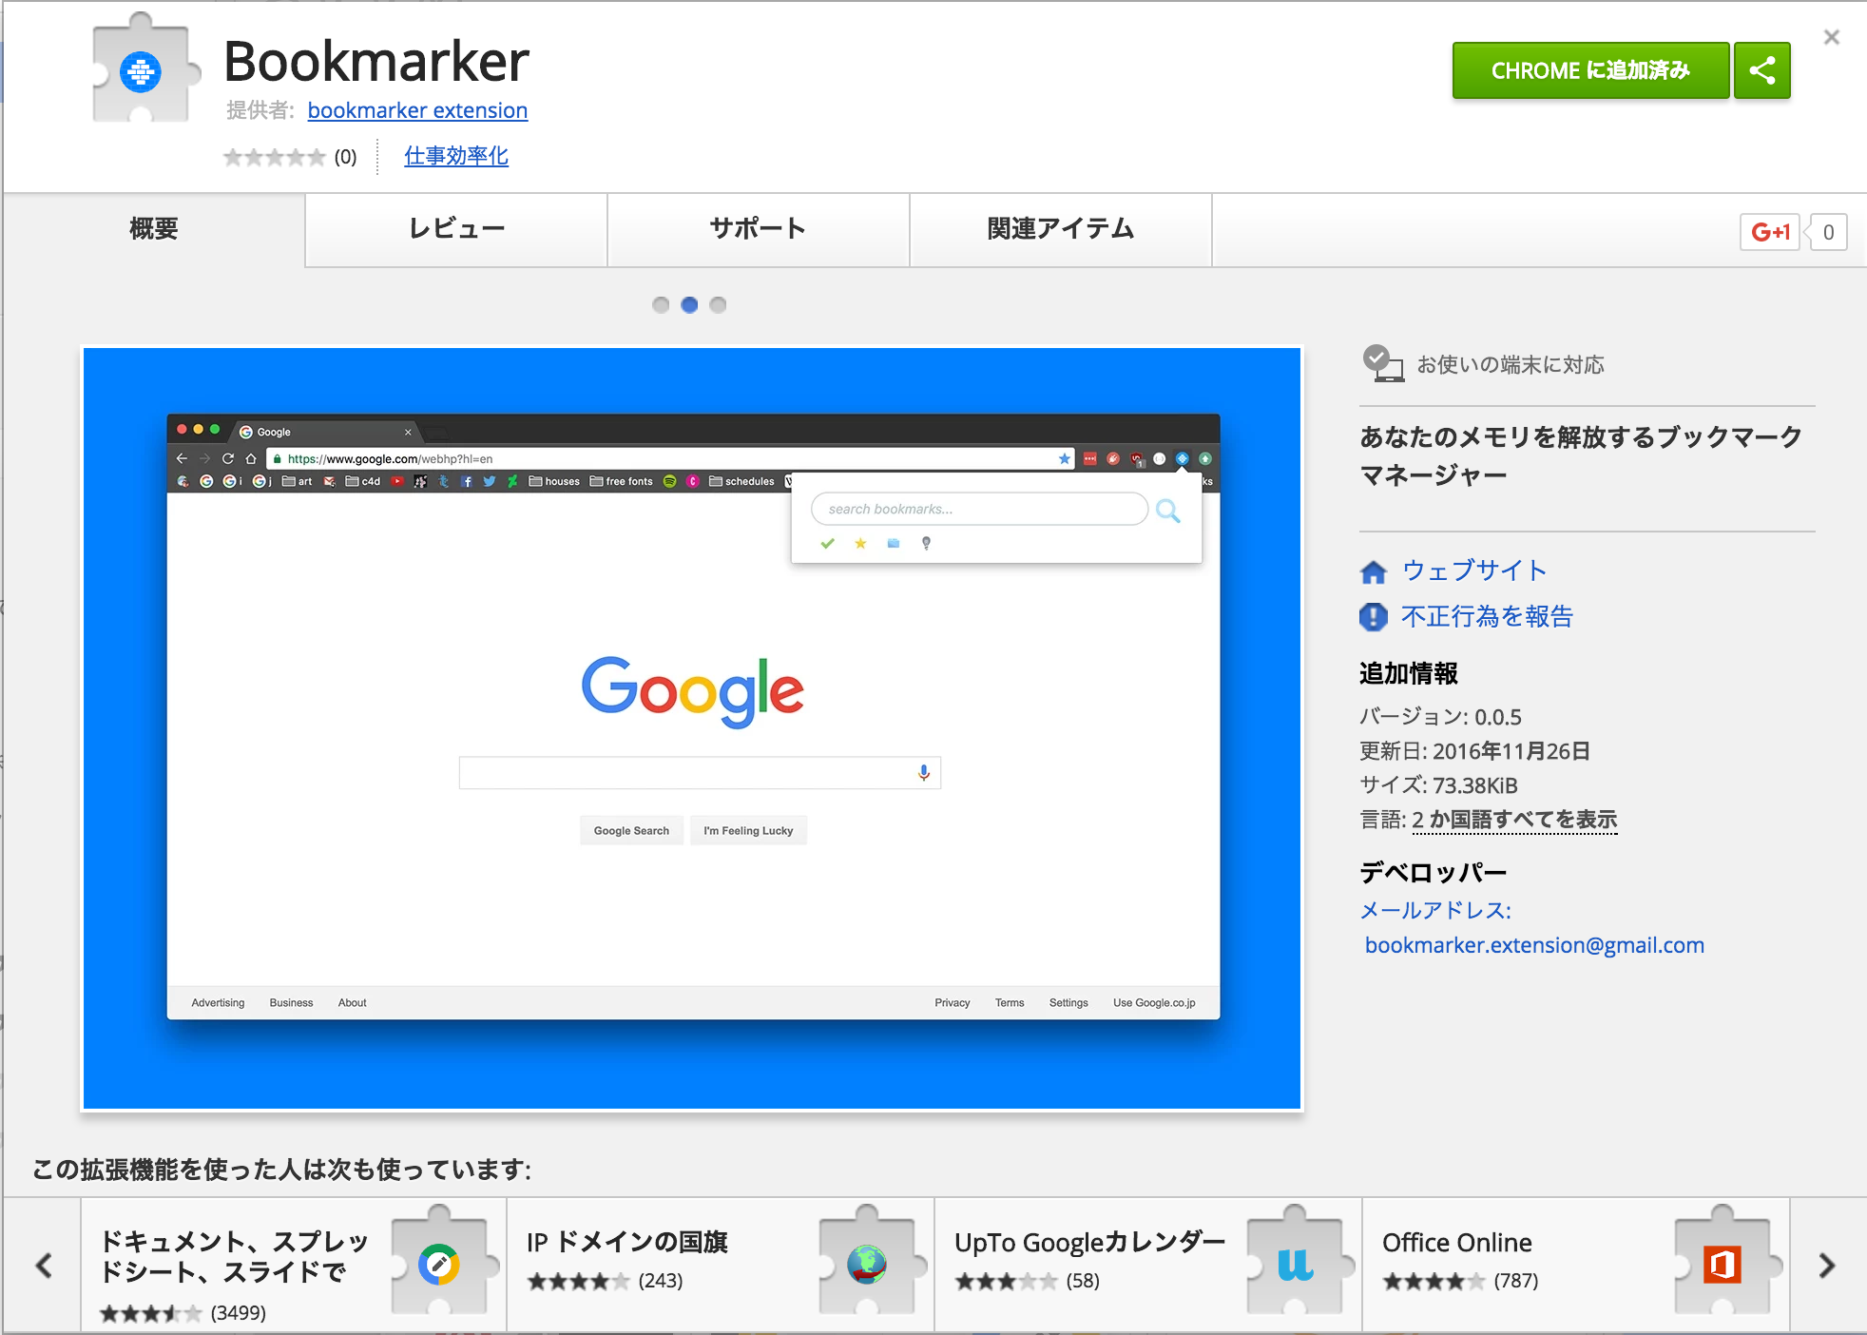Open the bookmarker extension provider link
Screen dimensions: 1867x1335
pos(417,110)
